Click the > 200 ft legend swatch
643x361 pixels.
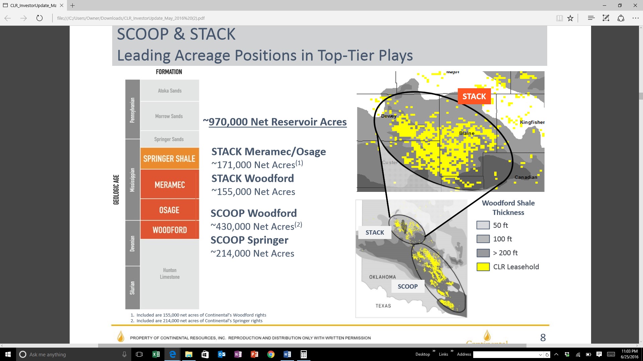point(483,253)
